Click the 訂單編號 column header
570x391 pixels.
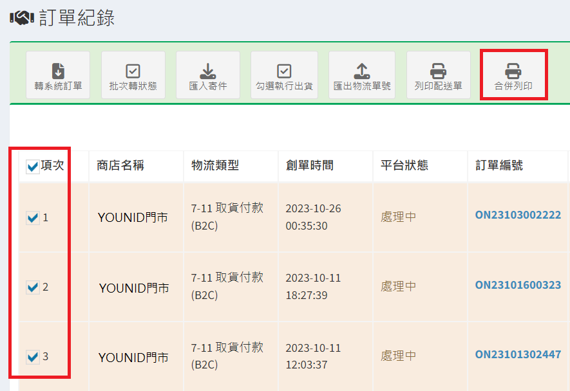click(x=495, y=166)
